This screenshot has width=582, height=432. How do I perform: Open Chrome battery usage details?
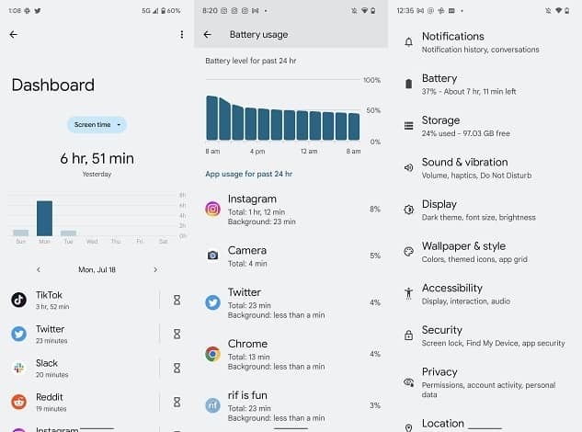[291, 355]
